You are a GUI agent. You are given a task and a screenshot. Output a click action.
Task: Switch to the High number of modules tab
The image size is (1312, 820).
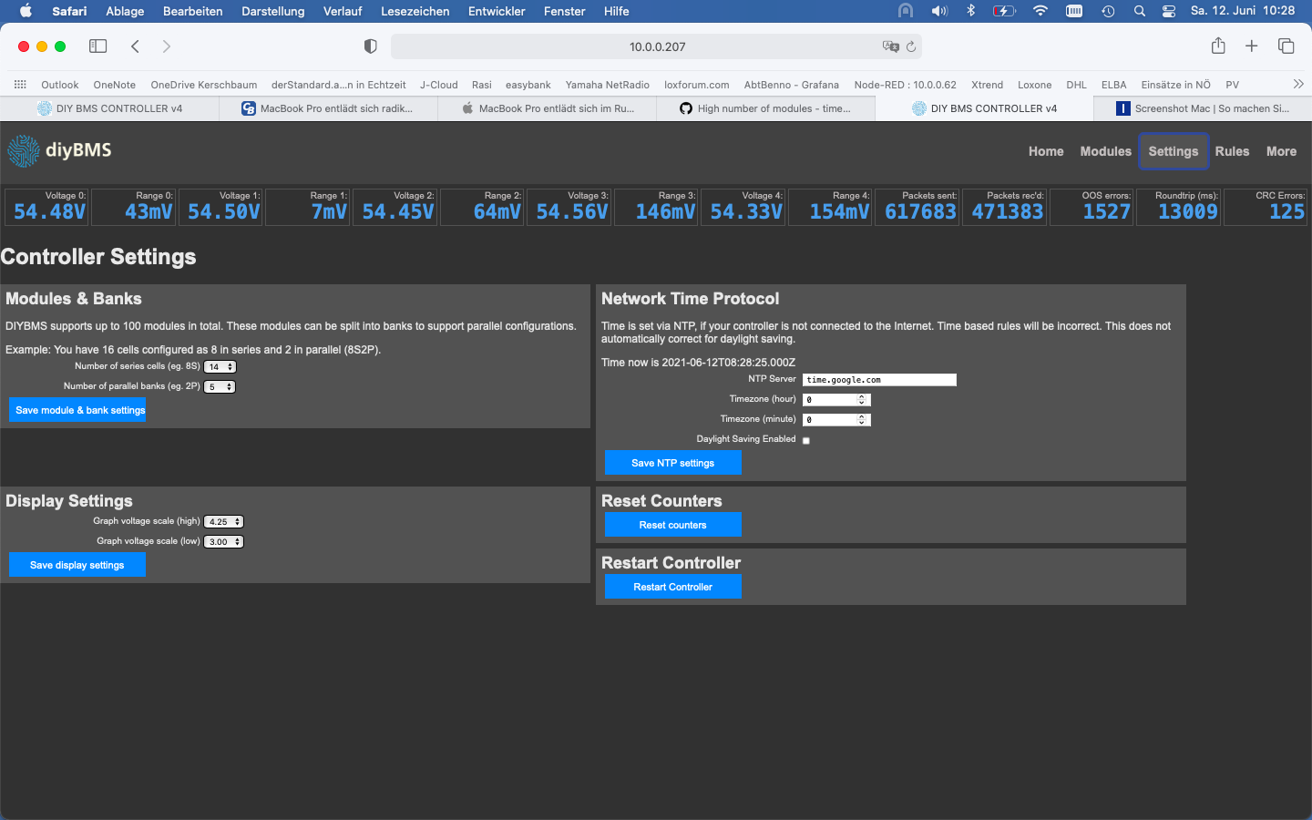click(x=765, y=108)
